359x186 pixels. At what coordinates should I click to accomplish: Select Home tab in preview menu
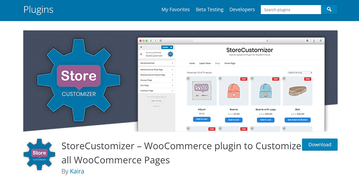point(192,63)
